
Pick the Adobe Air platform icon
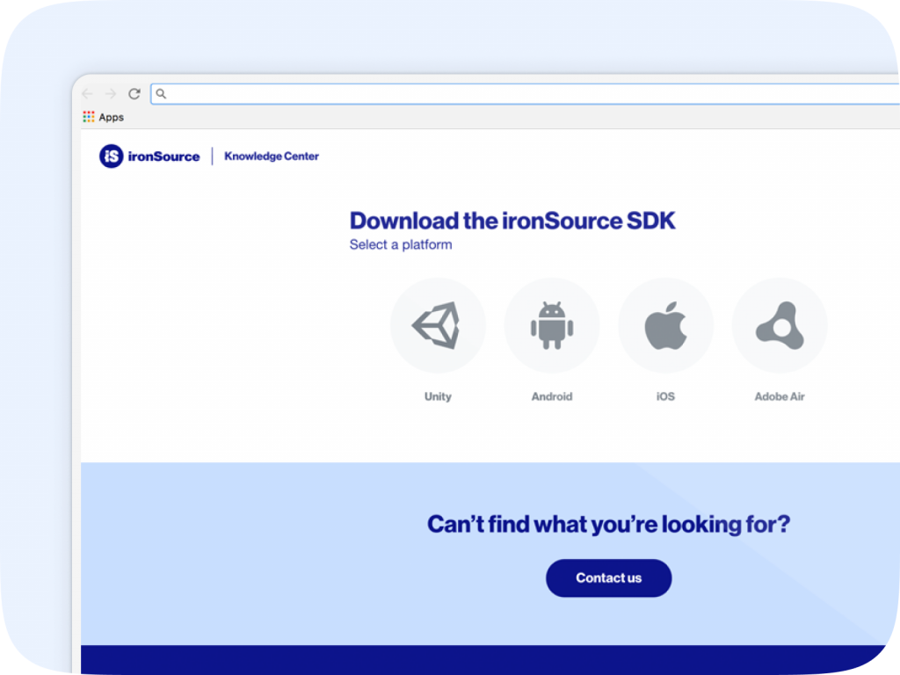pos(779,324)
